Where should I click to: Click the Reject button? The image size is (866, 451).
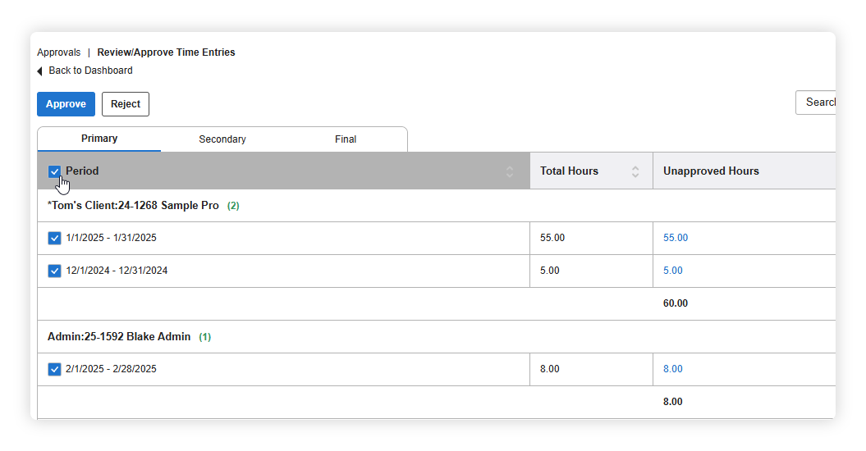126,104
